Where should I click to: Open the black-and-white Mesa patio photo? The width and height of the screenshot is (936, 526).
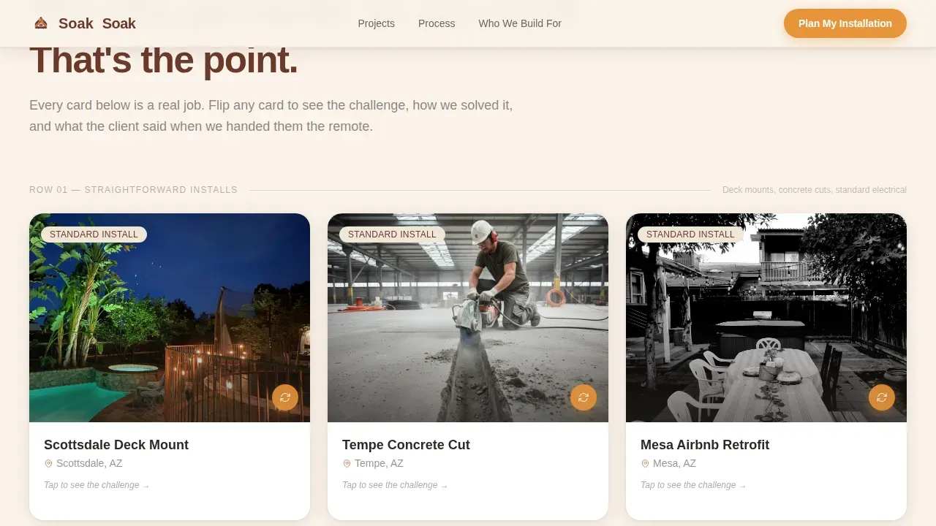766,318
